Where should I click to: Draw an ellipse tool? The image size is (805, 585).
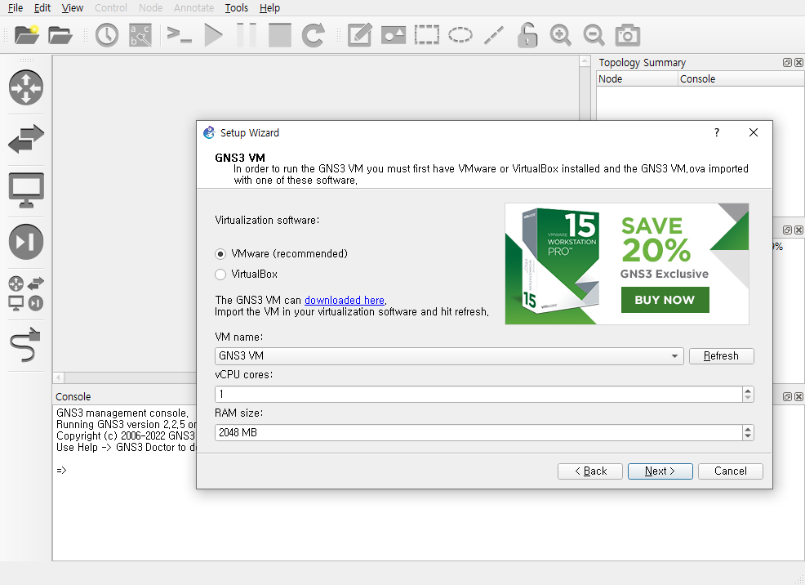tap(460, 35)
